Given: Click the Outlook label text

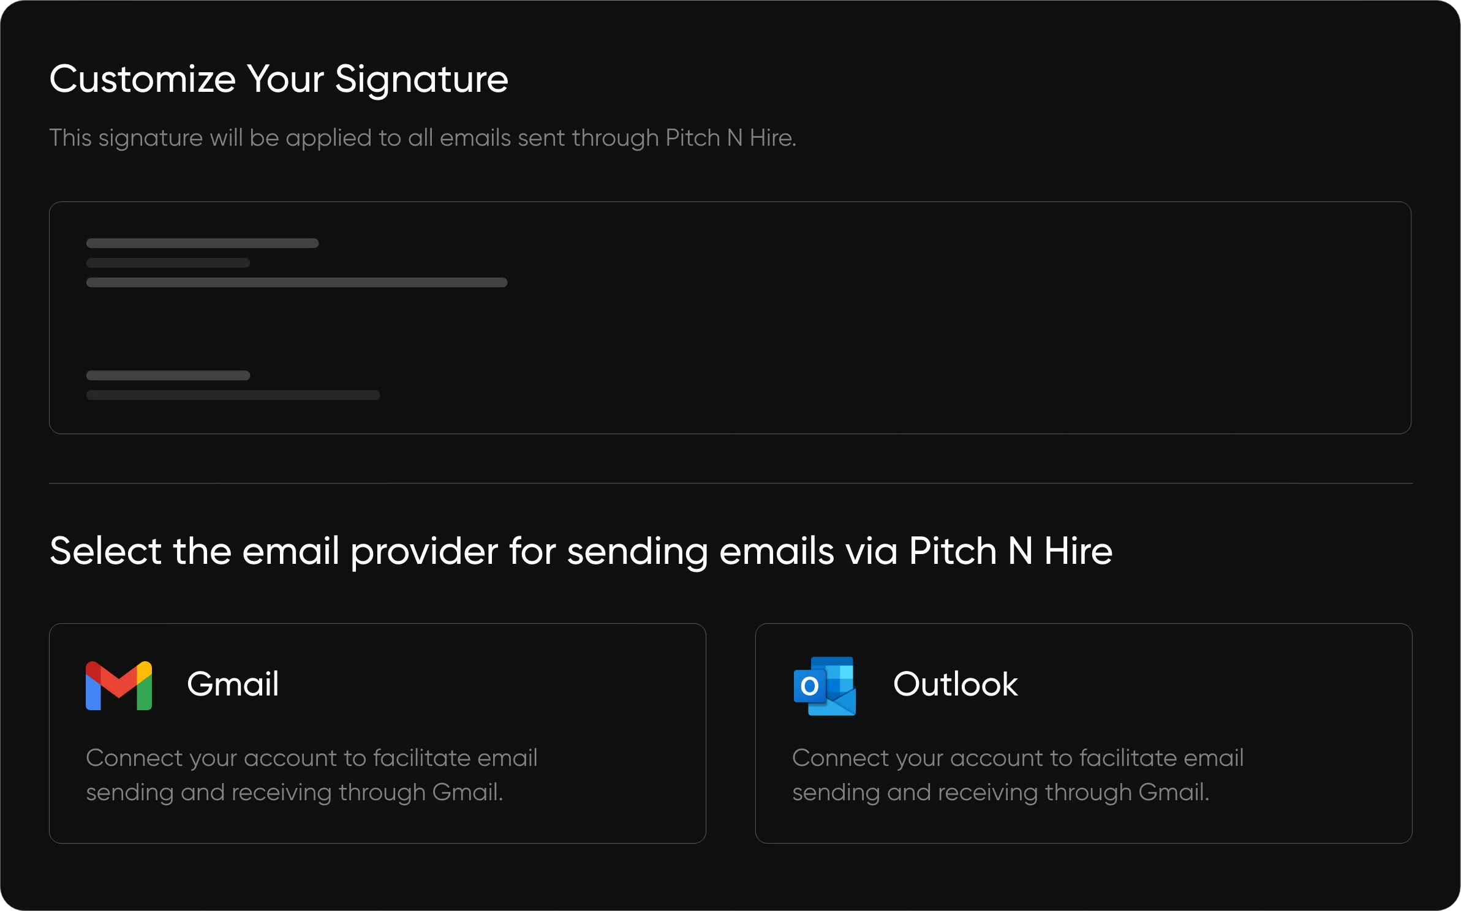Looking at the screenshot, I should (955, 684).
